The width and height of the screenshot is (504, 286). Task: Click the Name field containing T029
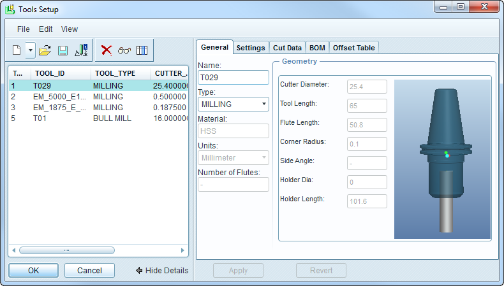point(233,77)
